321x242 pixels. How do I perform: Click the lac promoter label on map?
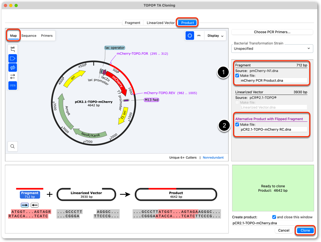click(98, 82)
